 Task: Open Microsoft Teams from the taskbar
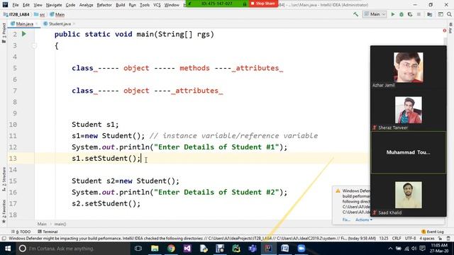coord(253,249)
